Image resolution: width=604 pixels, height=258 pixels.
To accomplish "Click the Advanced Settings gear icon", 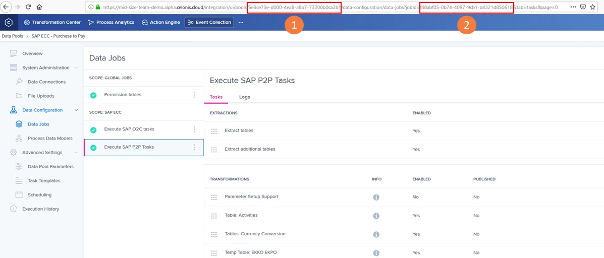I will pos(14,153).
